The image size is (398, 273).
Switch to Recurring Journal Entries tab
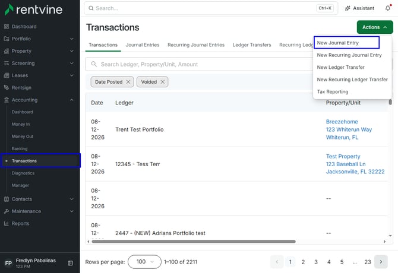[196, 45]
